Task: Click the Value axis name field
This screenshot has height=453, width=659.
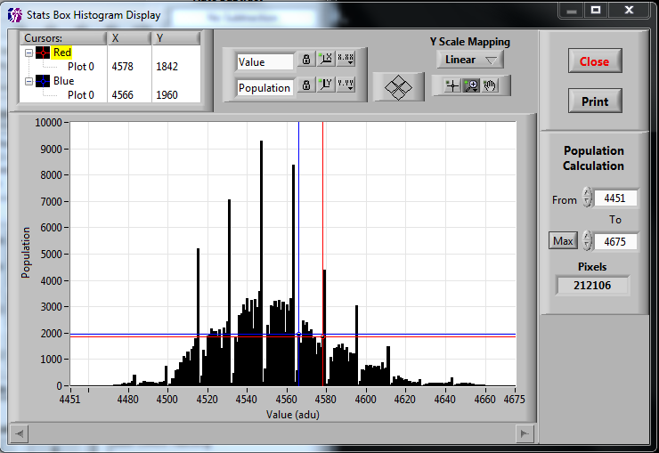Action: point(264,62)
